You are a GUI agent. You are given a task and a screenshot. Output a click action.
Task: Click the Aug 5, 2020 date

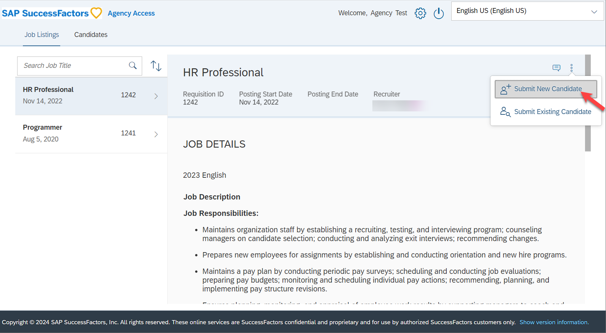(41, 139)
